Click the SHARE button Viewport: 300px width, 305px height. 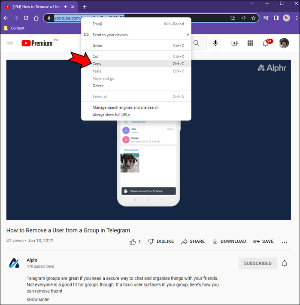click(x=193, y=241)
